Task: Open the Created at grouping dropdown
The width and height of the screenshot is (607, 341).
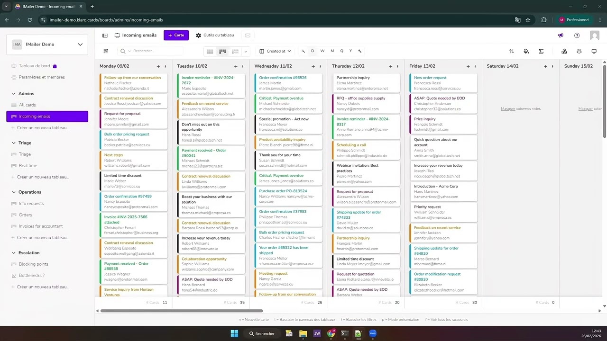Action: (x=276, y=51)
